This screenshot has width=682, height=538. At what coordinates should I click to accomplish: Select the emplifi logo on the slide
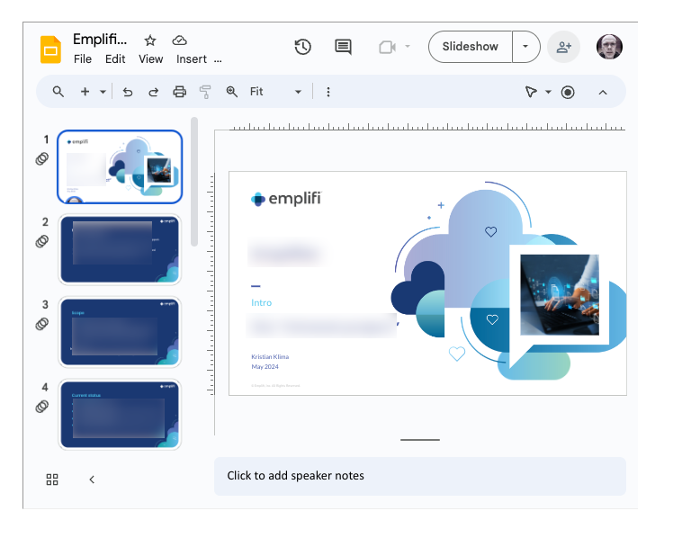click(x=286, y=199)
